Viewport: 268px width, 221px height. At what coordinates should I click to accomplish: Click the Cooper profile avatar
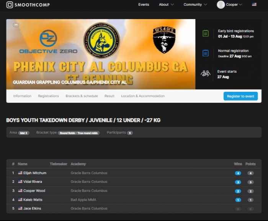[x=221, y=5]
